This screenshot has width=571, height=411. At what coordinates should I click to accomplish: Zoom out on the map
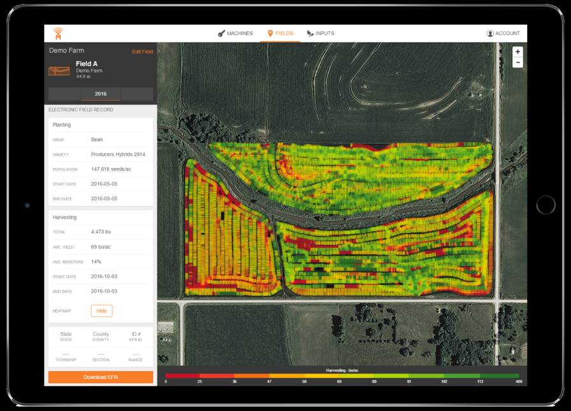(517, 62)
